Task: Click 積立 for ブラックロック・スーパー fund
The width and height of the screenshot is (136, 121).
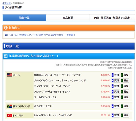Action: 125,81
